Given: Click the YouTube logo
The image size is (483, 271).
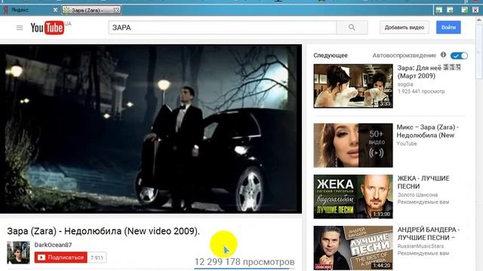Looking at the screenshot, I should [48, 28].
